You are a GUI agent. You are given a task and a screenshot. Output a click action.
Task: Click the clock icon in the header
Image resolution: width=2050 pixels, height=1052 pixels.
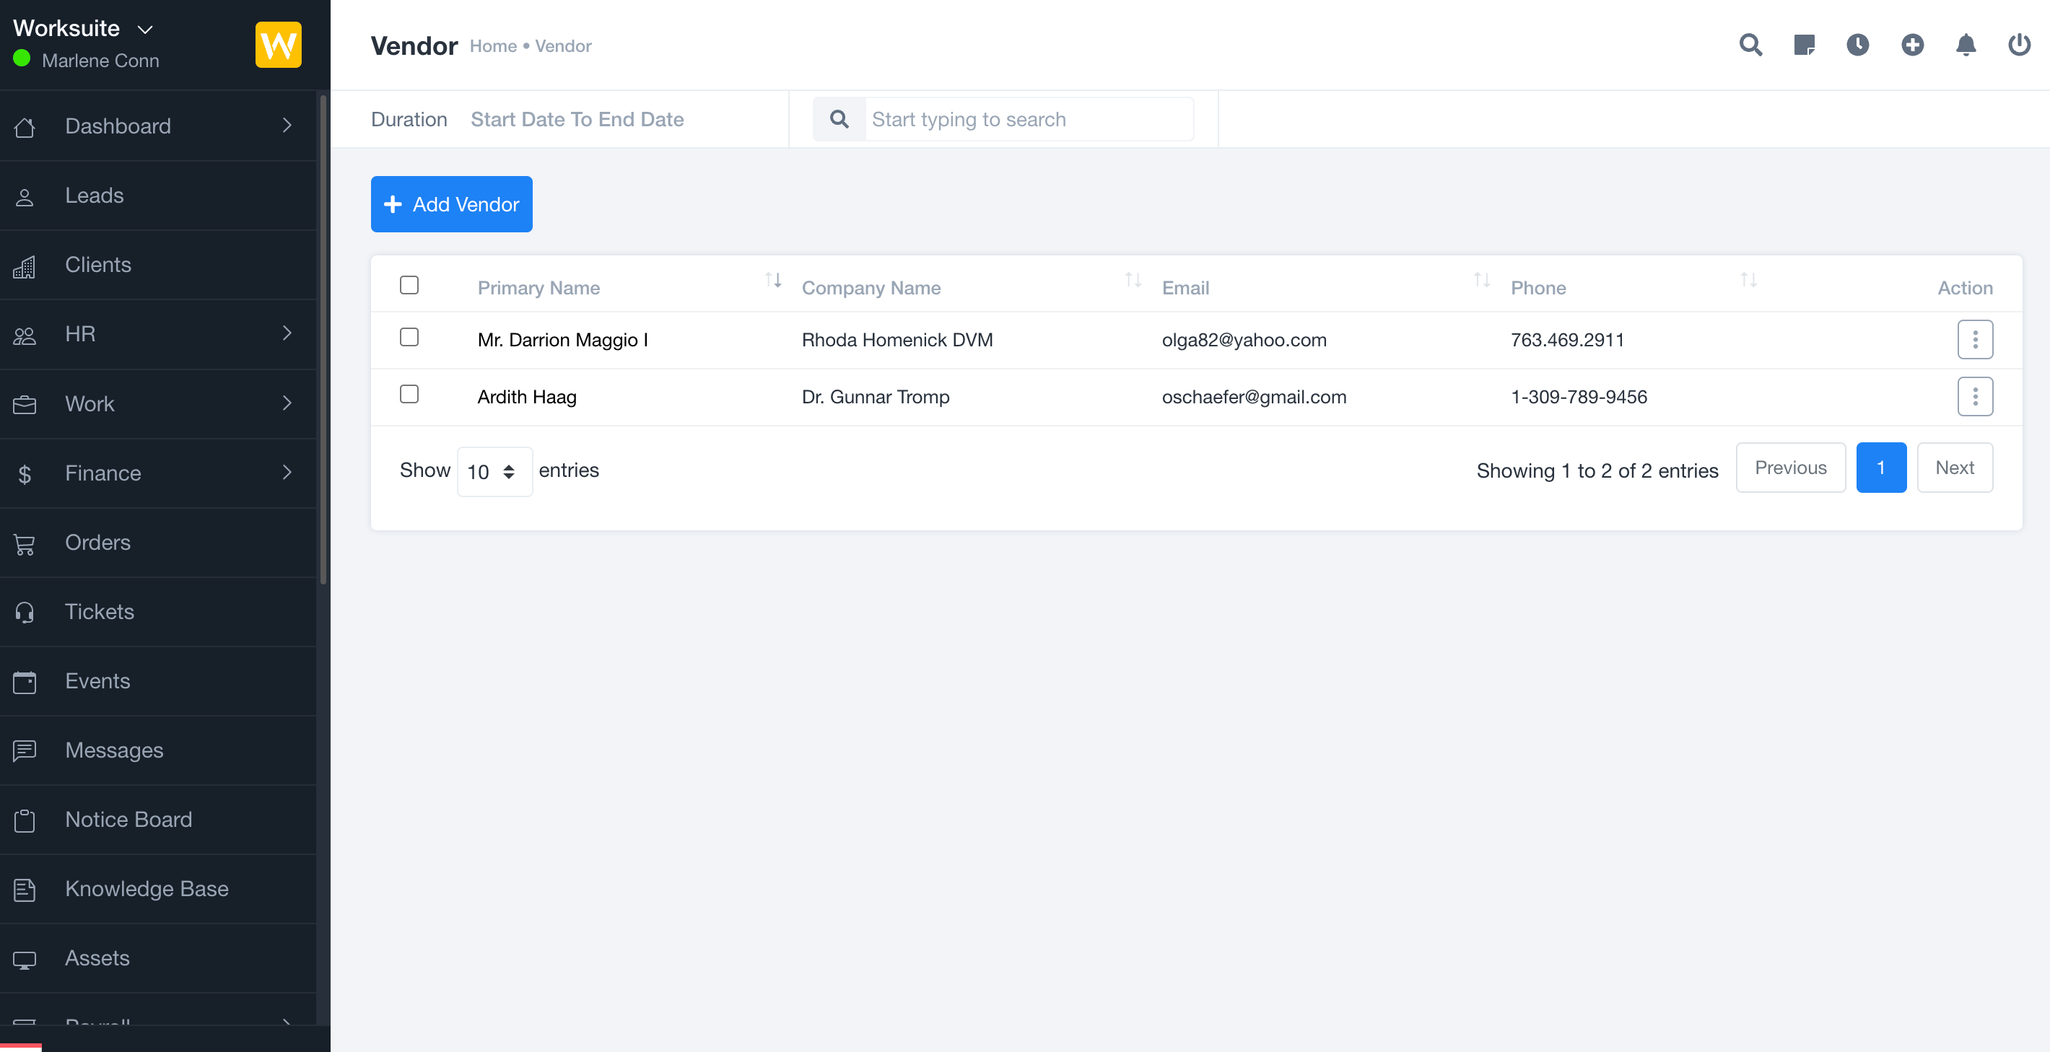[1858, 45]
